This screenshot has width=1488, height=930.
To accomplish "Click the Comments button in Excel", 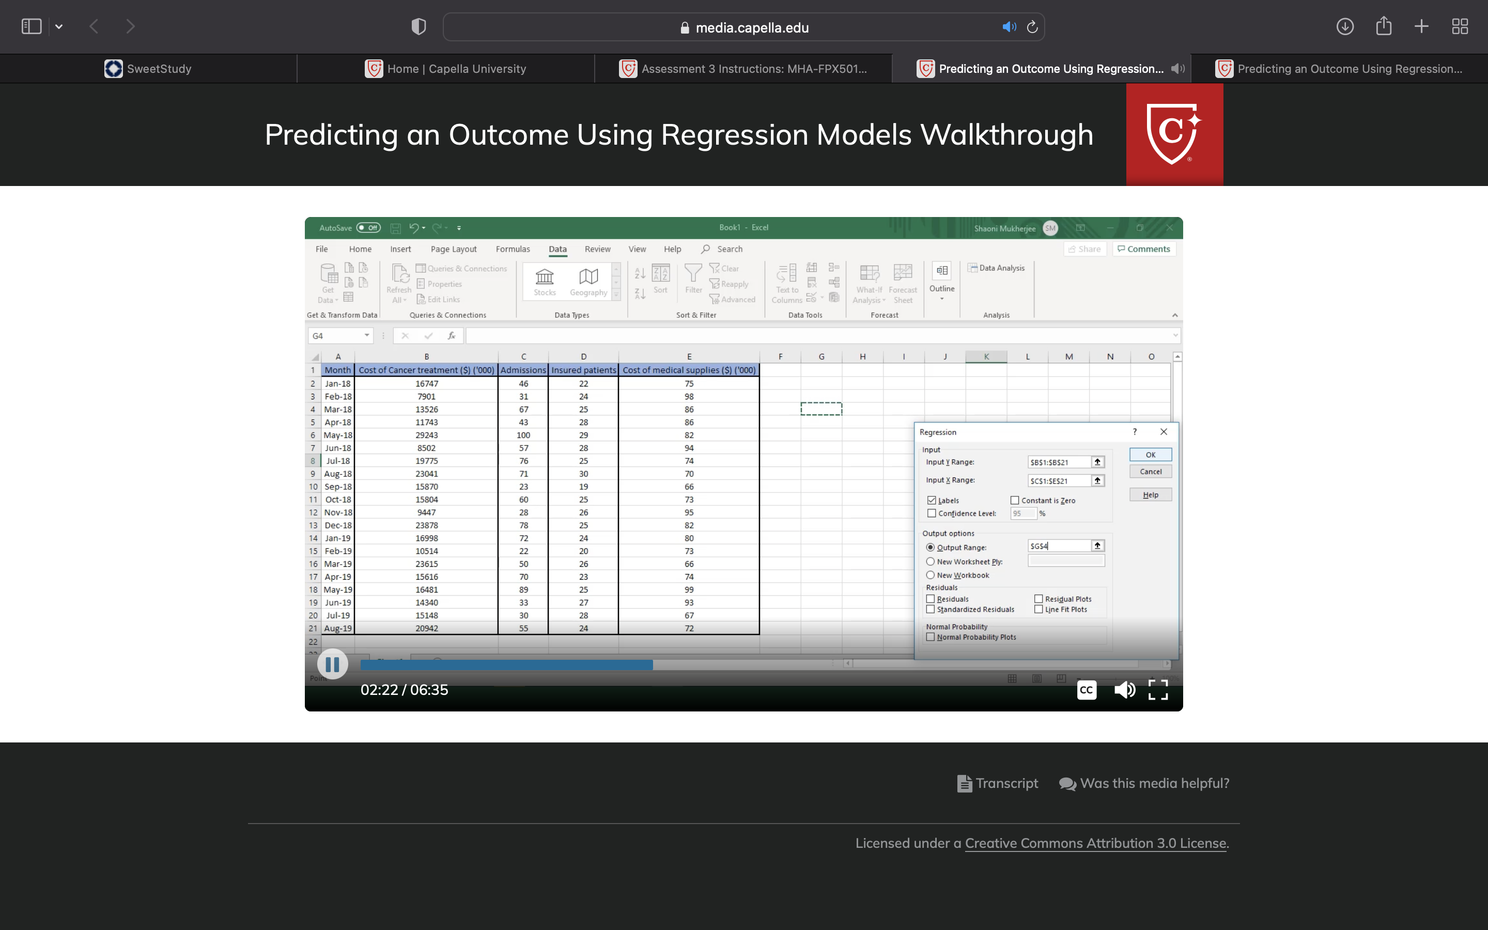I will click(1144, 249).
